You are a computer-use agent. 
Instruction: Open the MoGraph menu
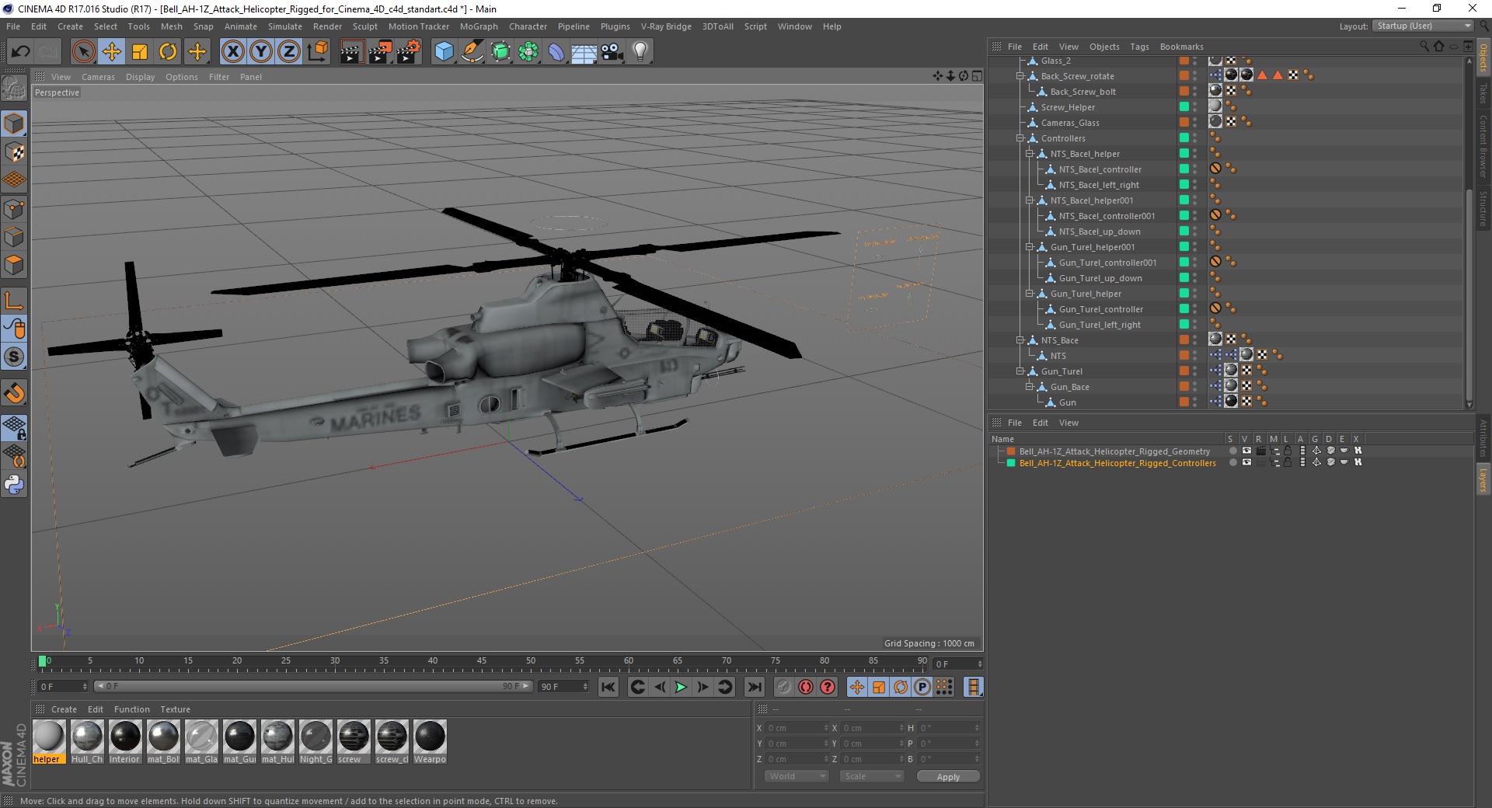479,26
